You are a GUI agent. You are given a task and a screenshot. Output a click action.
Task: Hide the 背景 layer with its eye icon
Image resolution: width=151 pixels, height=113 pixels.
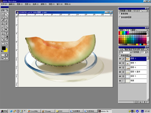click(x=120, y=81)
